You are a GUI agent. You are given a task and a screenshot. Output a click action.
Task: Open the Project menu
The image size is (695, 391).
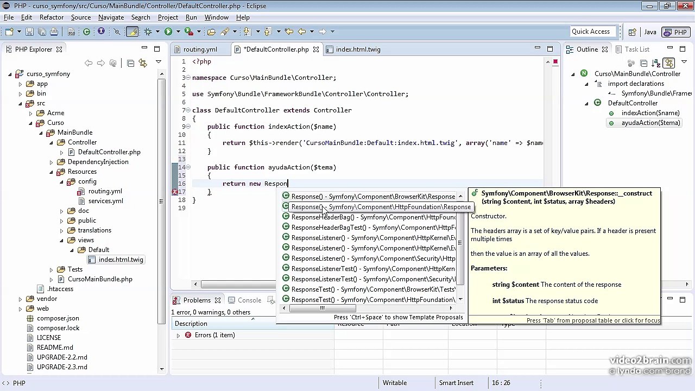(x=168, y=17)
